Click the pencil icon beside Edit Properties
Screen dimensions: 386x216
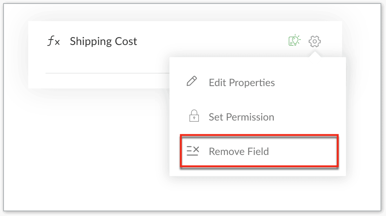[x=192, y=82]
